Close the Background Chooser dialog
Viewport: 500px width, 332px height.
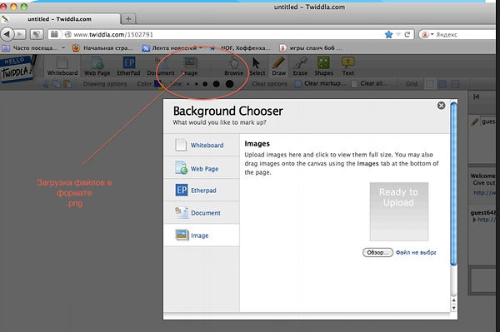(x=442, y=106)
